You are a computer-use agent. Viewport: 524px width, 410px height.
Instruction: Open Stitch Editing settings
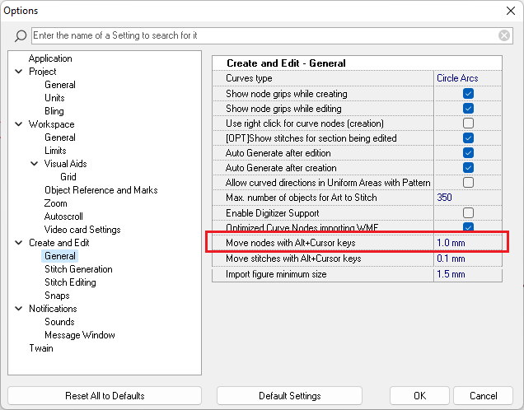click(x=70, y=282)
